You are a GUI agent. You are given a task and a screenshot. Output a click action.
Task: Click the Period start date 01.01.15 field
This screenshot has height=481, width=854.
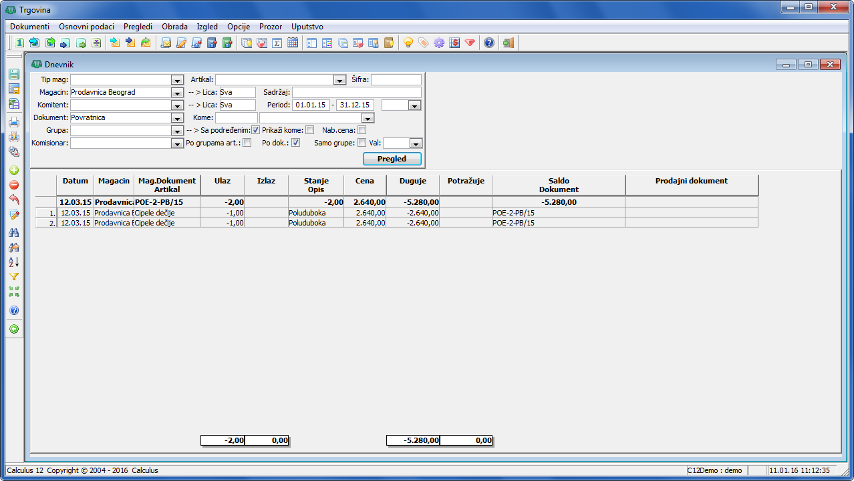[x=310, y=105]
